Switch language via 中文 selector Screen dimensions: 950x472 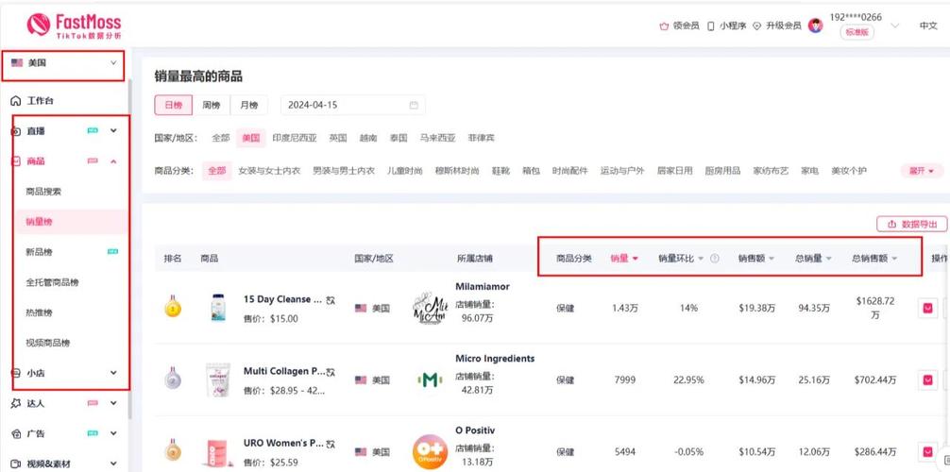928,26
